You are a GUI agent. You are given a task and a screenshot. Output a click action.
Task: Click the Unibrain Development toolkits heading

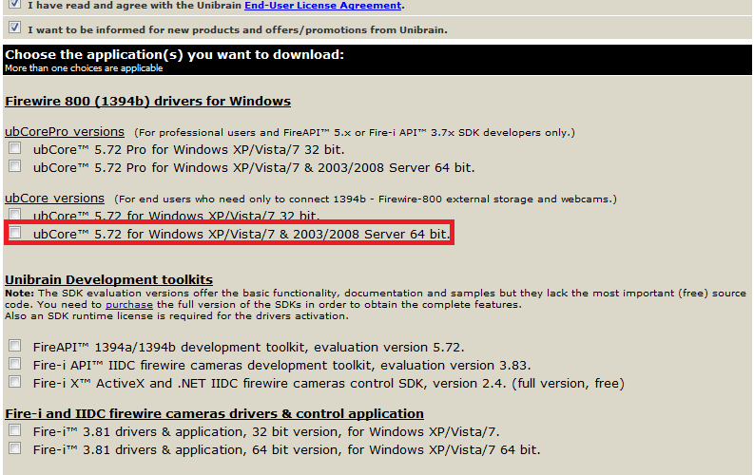tap(108, 279)
